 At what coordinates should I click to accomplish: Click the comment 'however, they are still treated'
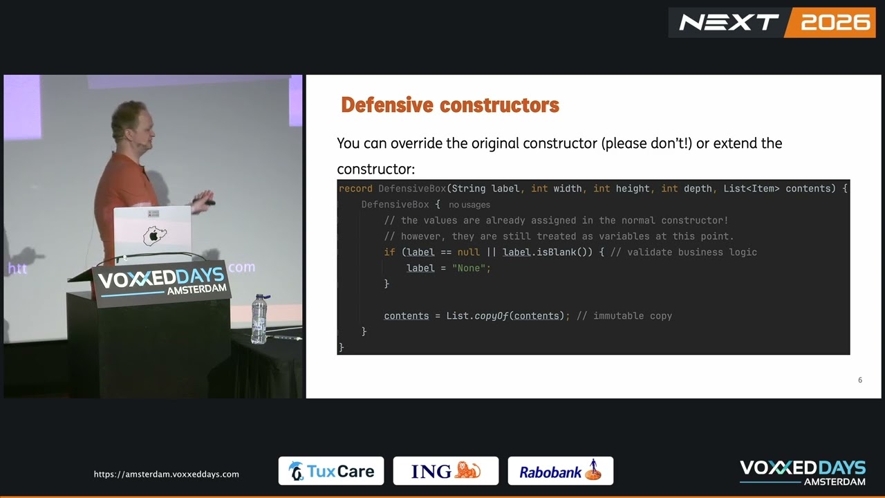(x=559, y=237)
